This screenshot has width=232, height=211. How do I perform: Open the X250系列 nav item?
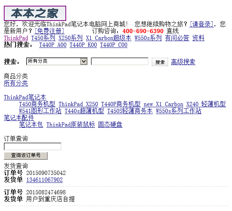click(71, 38)
